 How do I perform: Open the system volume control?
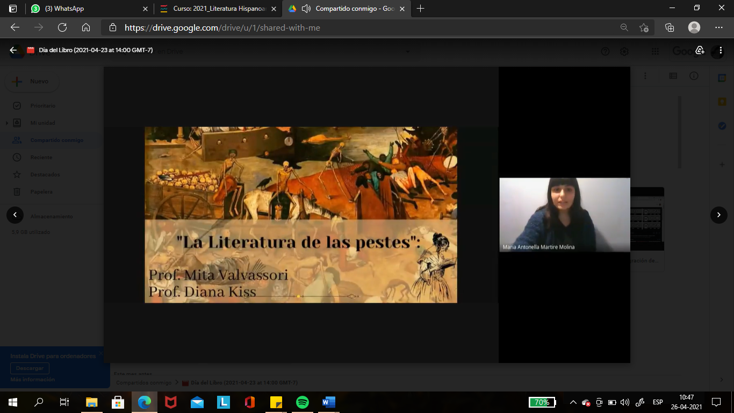(624, 402)
